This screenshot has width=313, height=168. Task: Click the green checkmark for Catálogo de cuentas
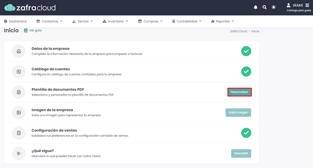point(246,72)
